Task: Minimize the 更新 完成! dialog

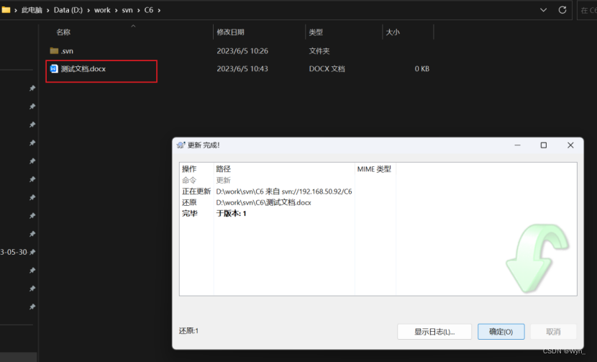Action: click(x=517, y=145)
